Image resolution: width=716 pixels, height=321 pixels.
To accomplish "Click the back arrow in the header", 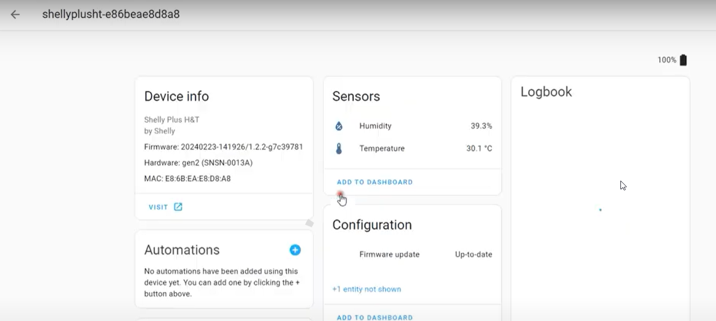I will point(15,14).
